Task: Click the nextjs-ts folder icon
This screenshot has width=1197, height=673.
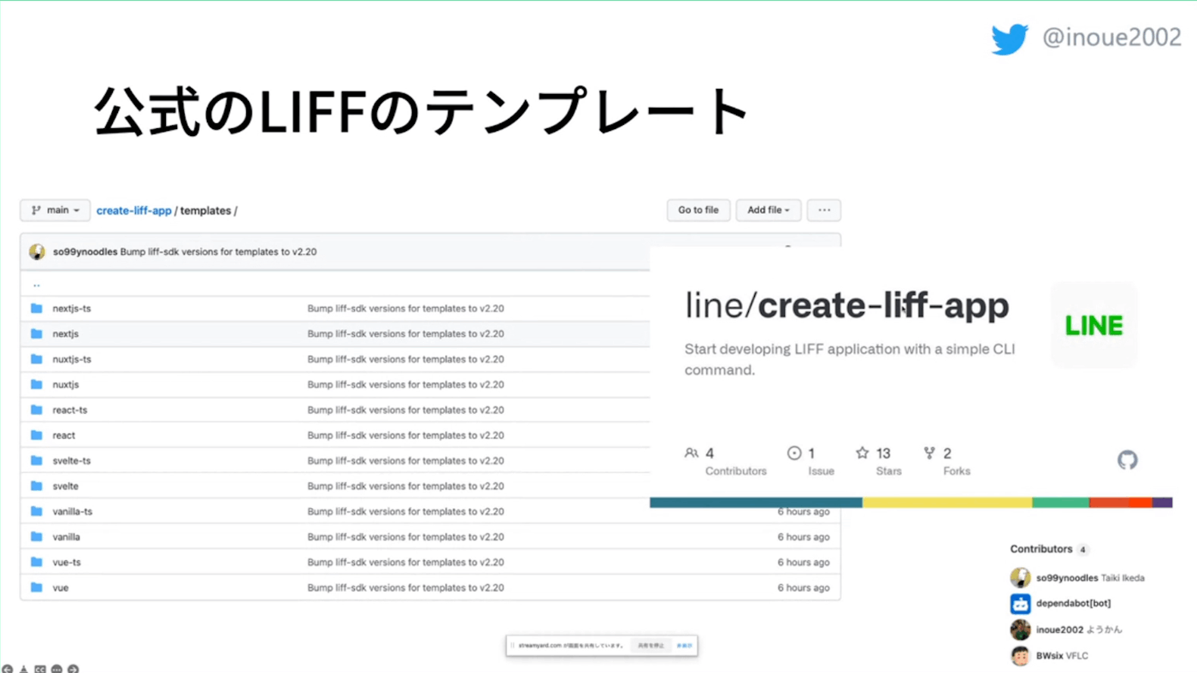Action: [x=37, y=309]
